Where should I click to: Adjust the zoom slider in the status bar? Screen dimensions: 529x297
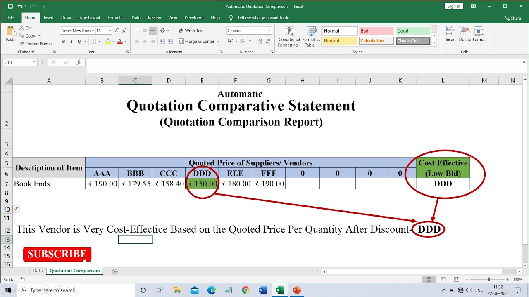pos(488,279)
